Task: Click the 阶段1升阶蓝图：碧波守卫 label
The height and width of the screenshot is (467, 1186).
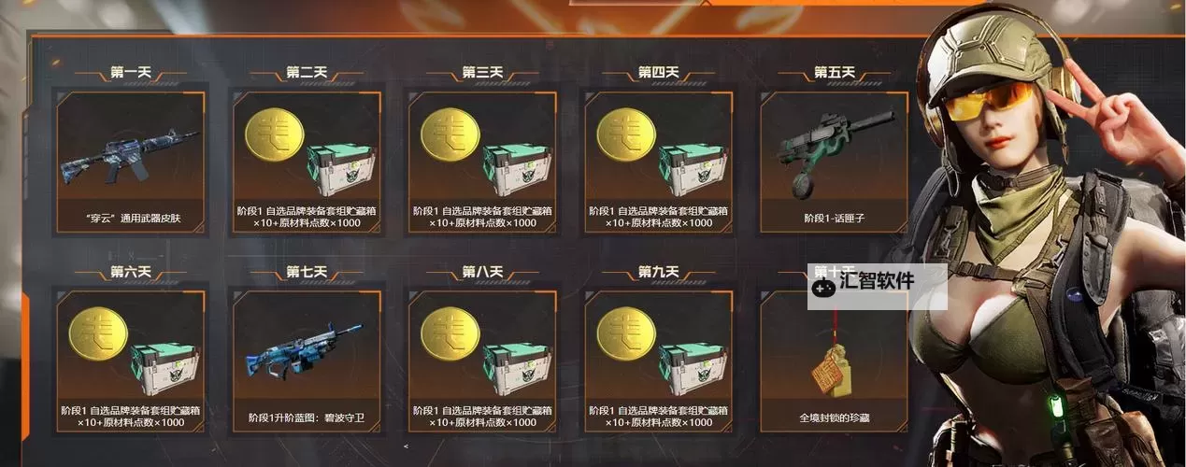Action: 307,417
